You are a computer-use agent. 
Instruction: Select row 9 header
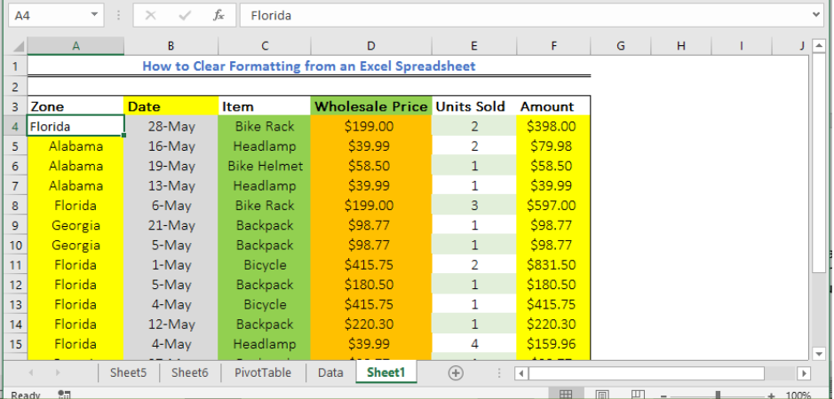pyautogui.click(x=15, y=225)
